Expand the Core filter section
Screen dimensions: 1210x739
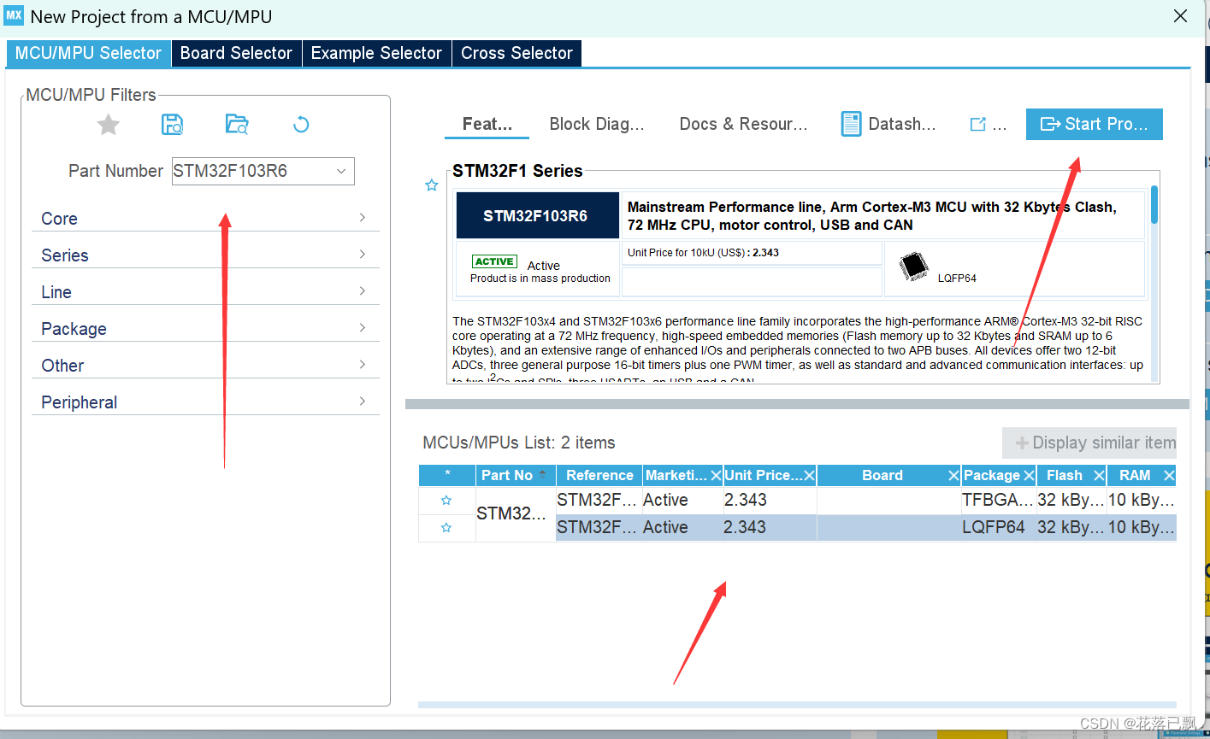tap(205, 218)
